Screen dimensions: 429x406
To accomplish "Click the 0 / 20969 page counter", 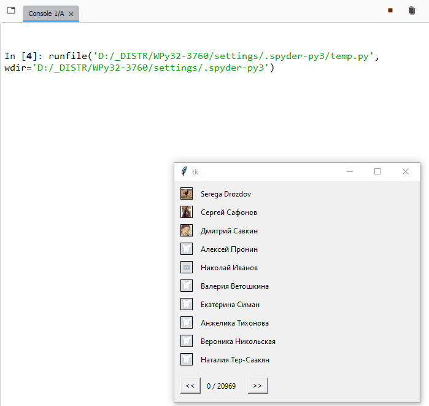I will [221, 386].
